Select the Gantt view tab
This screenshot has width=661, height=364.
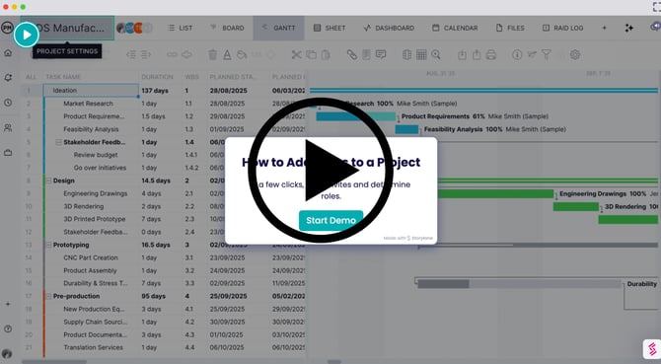[x=278, y=28]
